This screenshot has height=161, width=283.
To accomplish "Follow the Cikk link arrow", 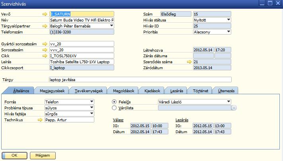I will 45,56.
